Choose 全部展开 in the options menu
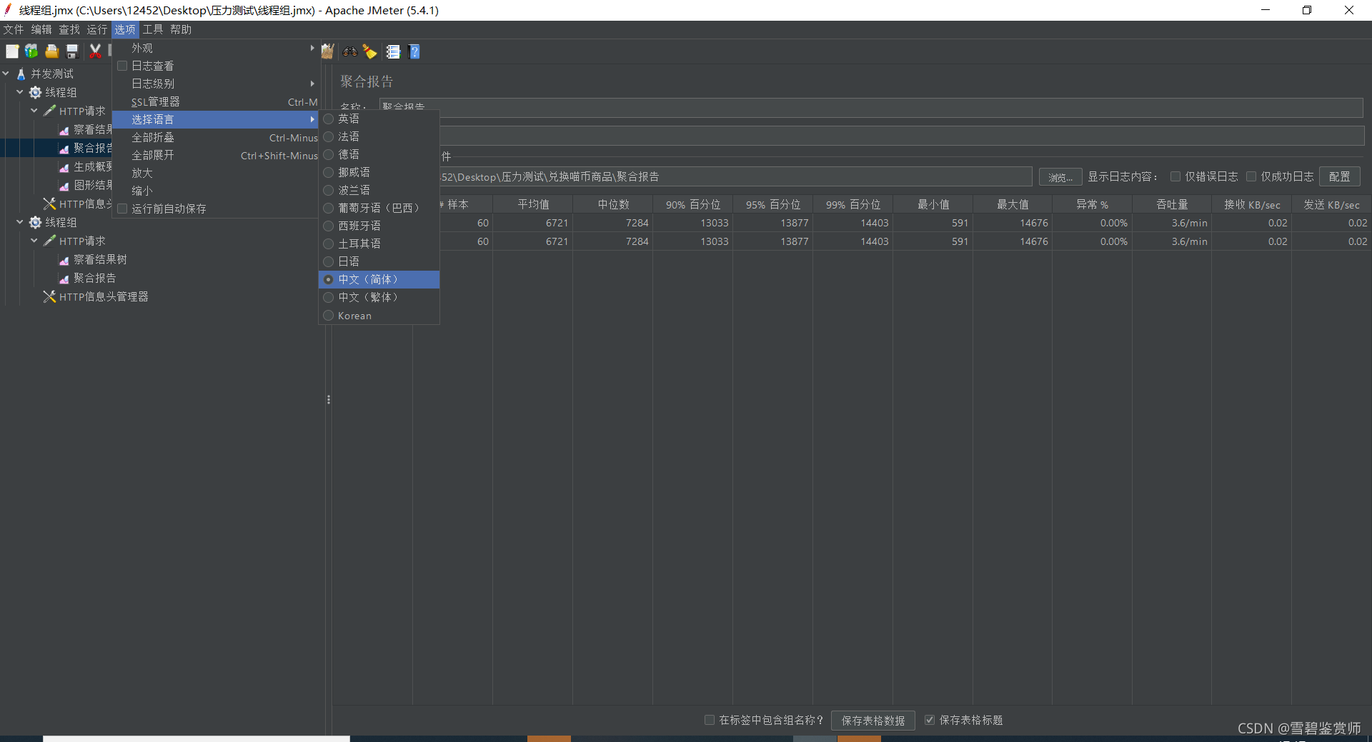The image size is (1372, 742). point(215,155)
